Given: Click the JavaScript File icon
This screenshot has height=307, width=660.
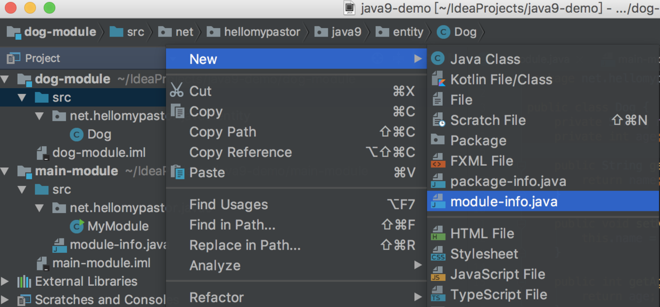Looking at the screenshot, I should point(438,275).
